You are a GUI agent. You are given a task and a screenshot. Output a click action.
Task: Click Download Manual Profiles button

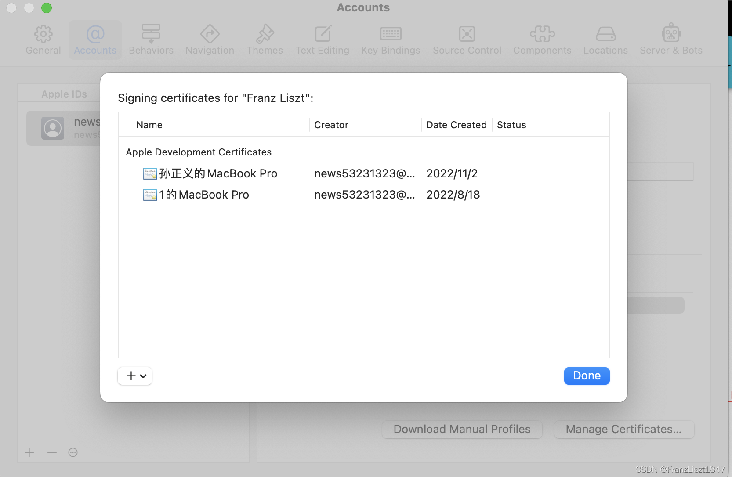point(462,429)
